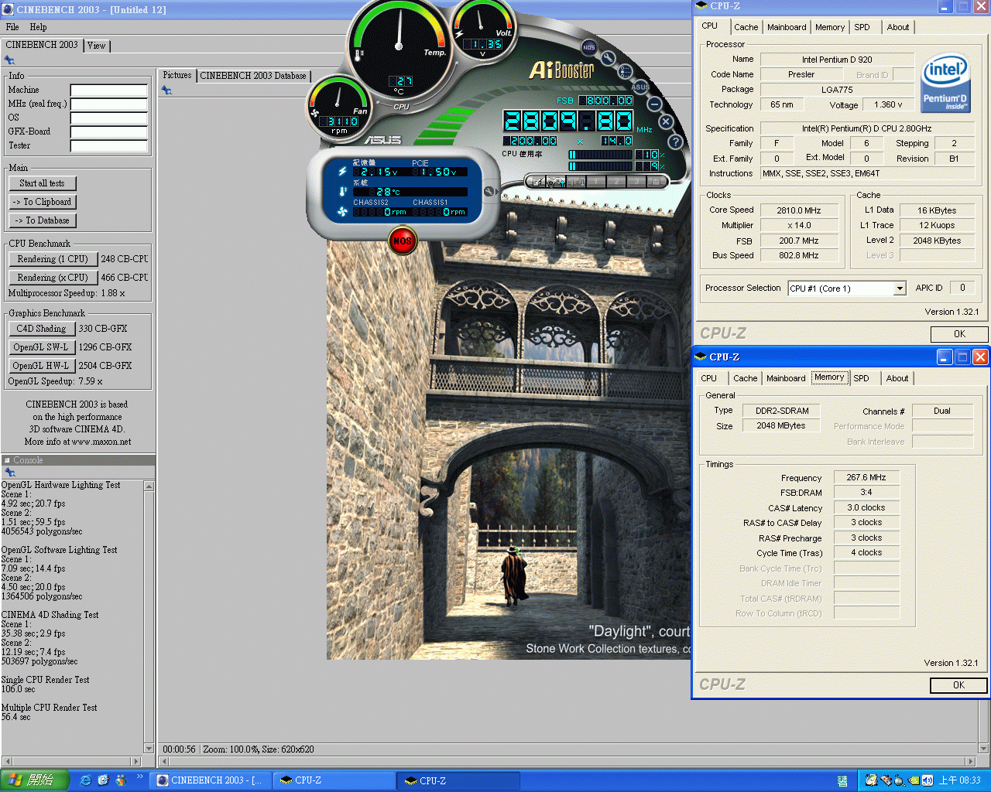Open Memory tab in CPU-Z processor window

click(830, 27)
